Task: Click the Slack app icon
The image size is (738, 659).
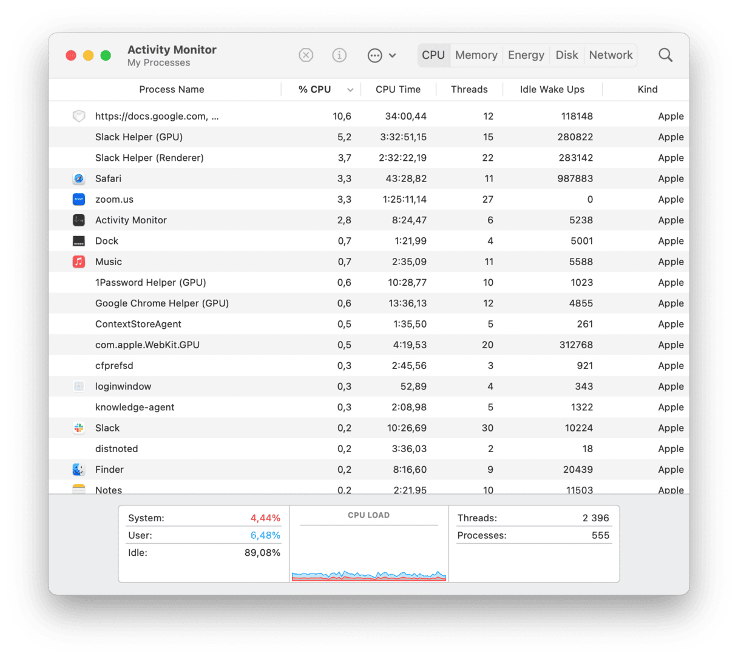Action: (79, 428)
